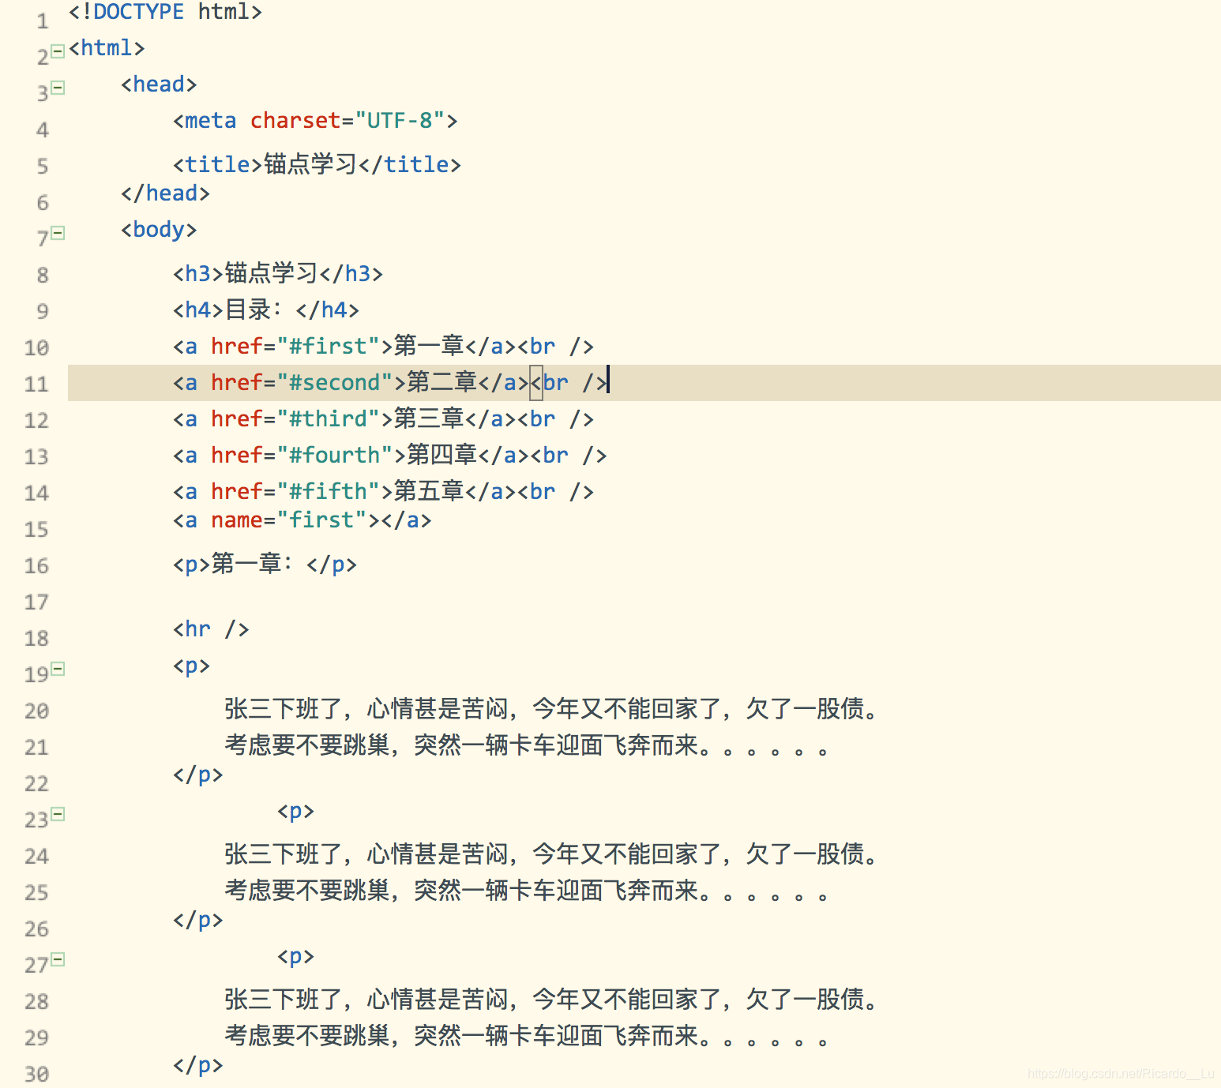Click the href="#first" 第一章 anchor line

click(383, 346)
